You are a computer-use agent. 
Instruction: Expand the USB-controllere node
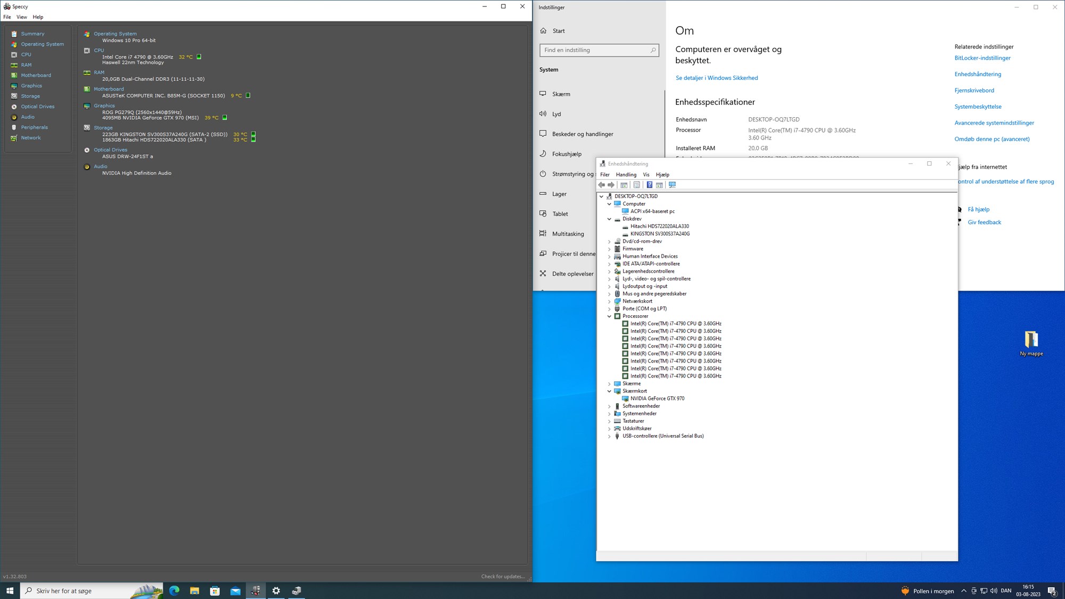(x=609, y=436)
